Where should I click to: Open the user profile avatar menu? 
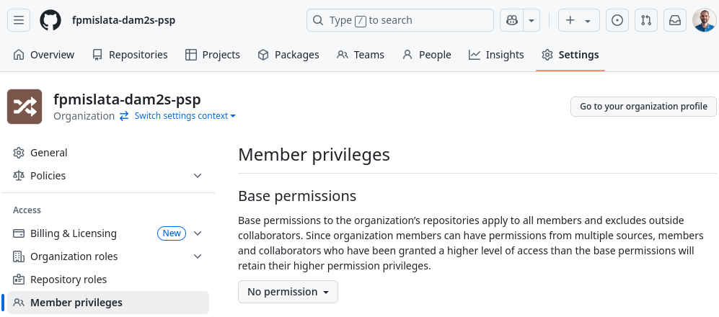coord(704,20)
